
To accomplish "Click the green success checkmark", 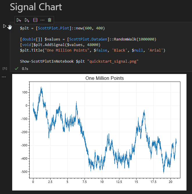I will tap(17, 68).
